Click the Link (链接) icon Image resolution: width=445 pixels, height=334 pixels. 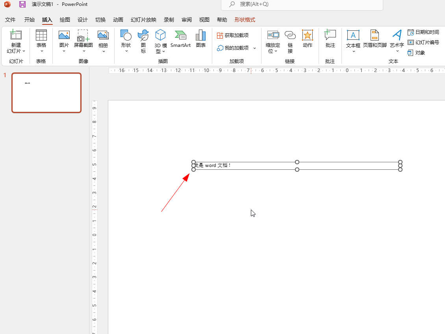290,36
